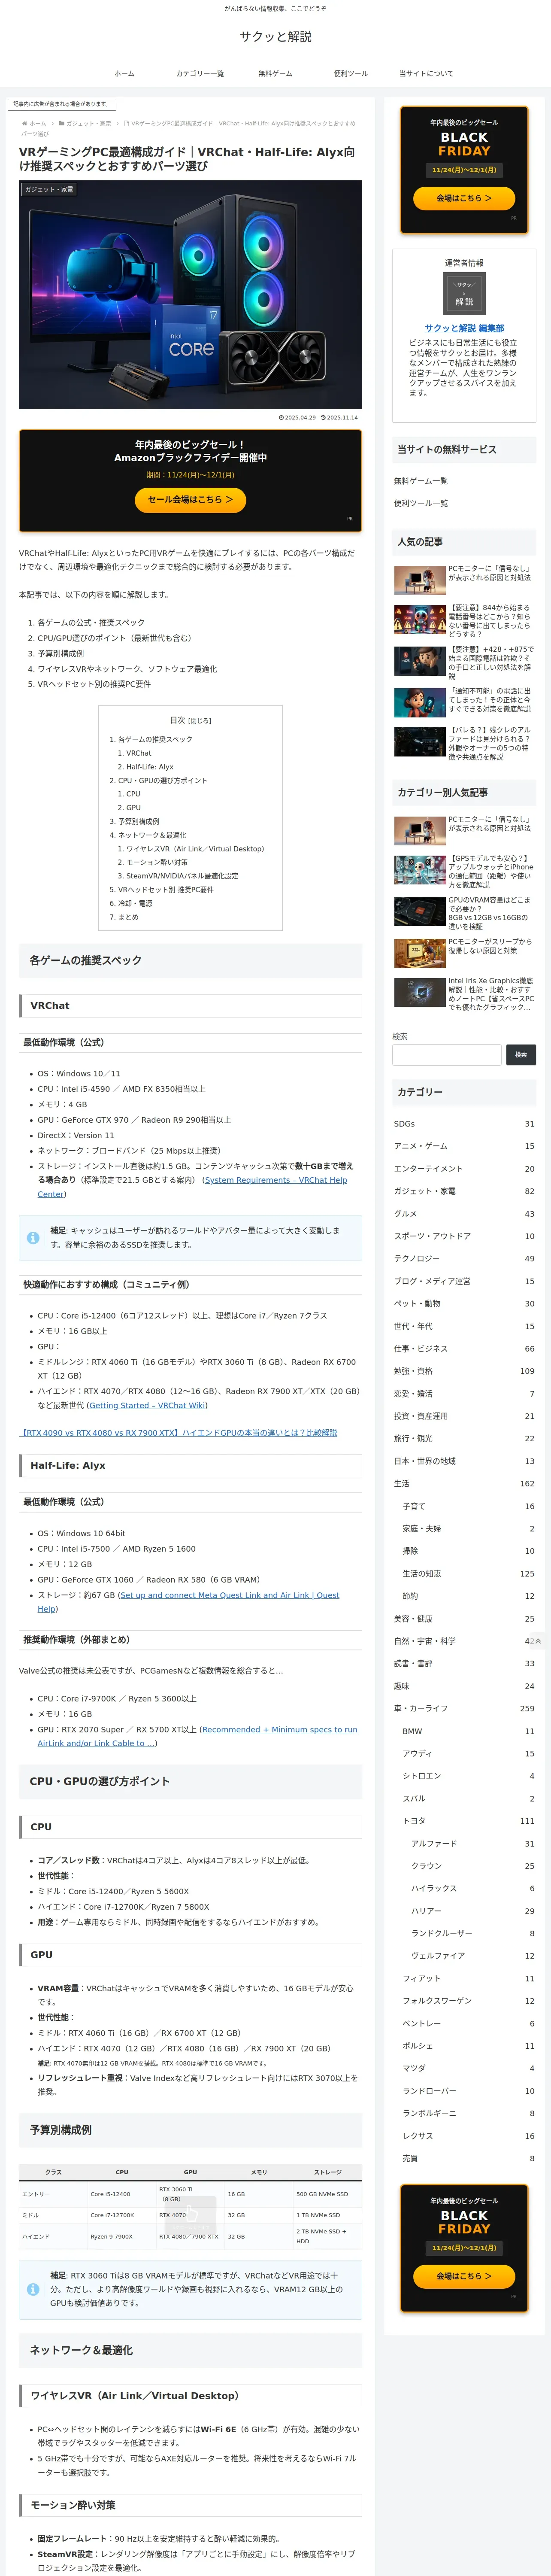This screenshot has width=551, height=2576.
Task: Click the update icon beside date 2025.11.14
Action: point(323,418)
